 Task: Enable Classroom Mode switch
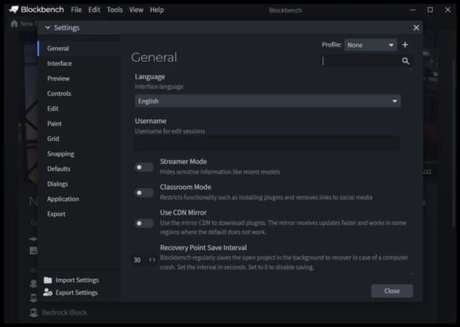pyautogui.click(x=144, y=193)
